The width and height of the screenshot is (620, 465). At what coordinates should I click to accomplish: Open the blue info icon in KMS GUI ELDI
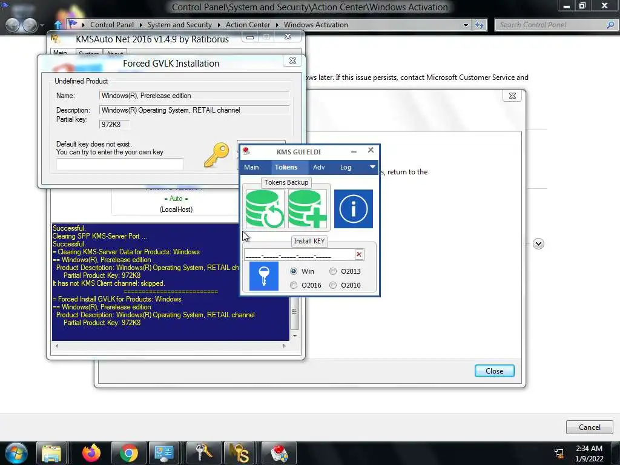point(354,209)
